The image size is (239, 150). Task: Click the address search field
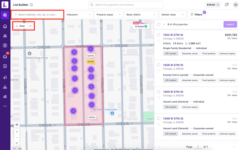[x=37, y=15]
